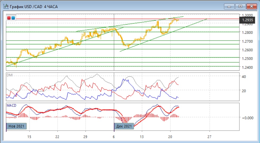Select the DMI indicator label
Image resolution: width=260 pixels, height=143 pixels.
pyautogui.click(x=10, y=75)
